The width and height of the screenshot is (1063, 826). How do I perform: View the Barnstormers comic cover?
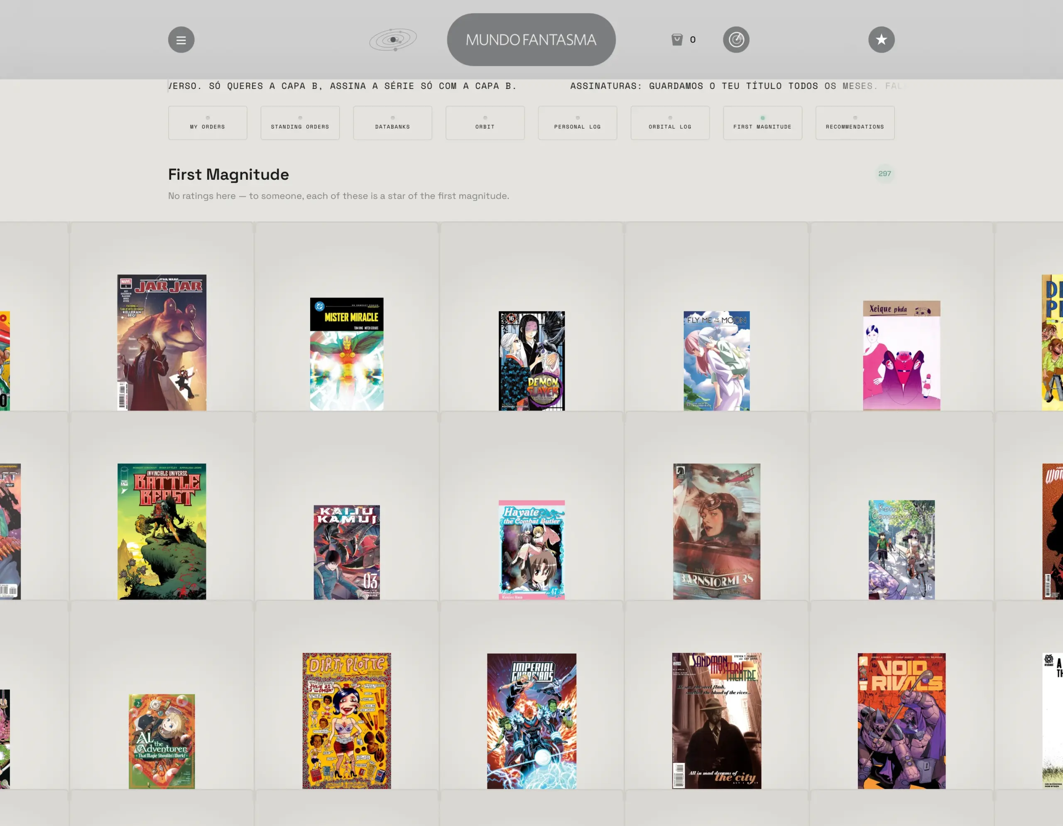[716, 531]
